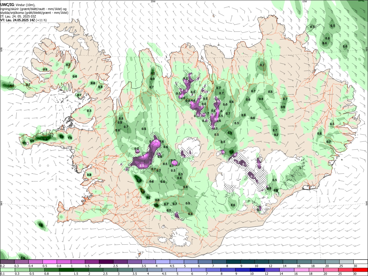The height and width of the screenshot is (276, 368).
Task: Click the '15W' longitude label
Action: pyautogui.click(x=304, y=1)
